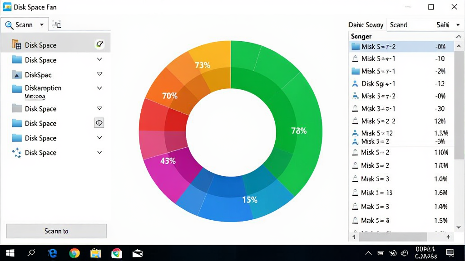Open the dropdown arrow next to Scann
Viewport: 465px width, 261px height.
click(42, 25)
